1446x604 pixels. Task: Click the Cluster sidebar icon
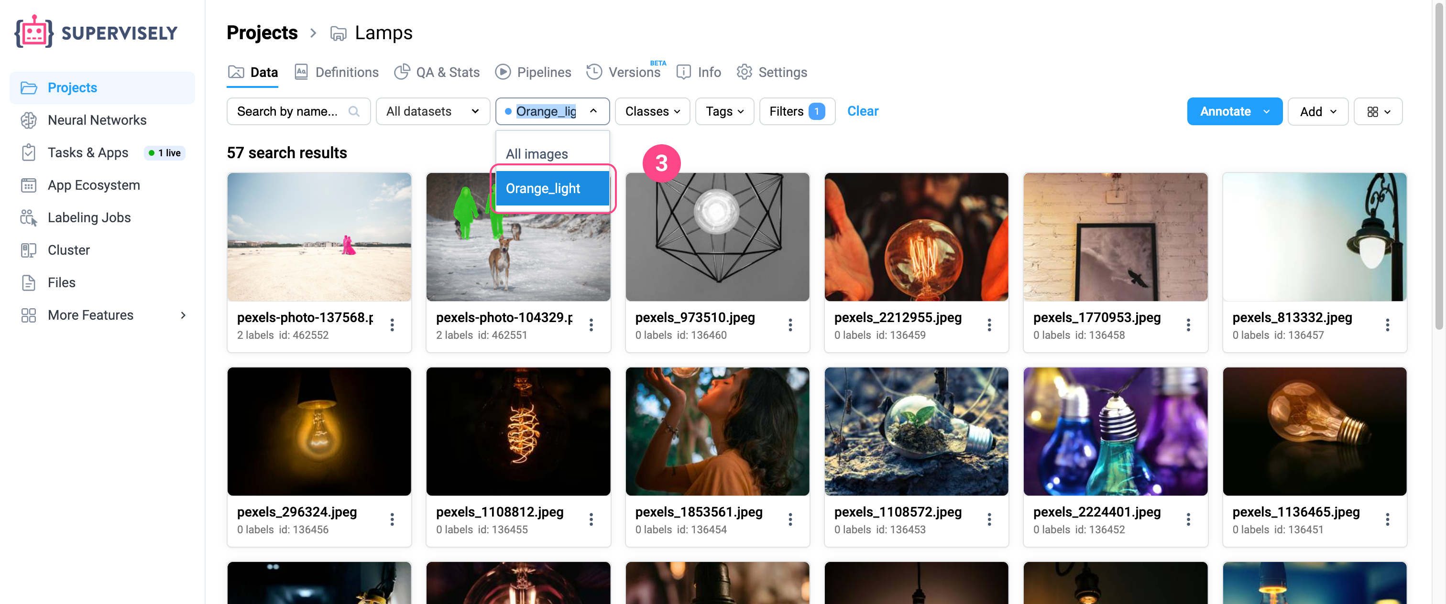click(29, 250)
